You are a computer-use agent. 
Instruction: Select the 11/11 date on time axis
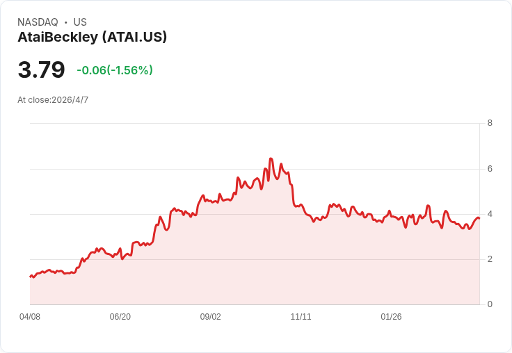(x=301, y=317)
